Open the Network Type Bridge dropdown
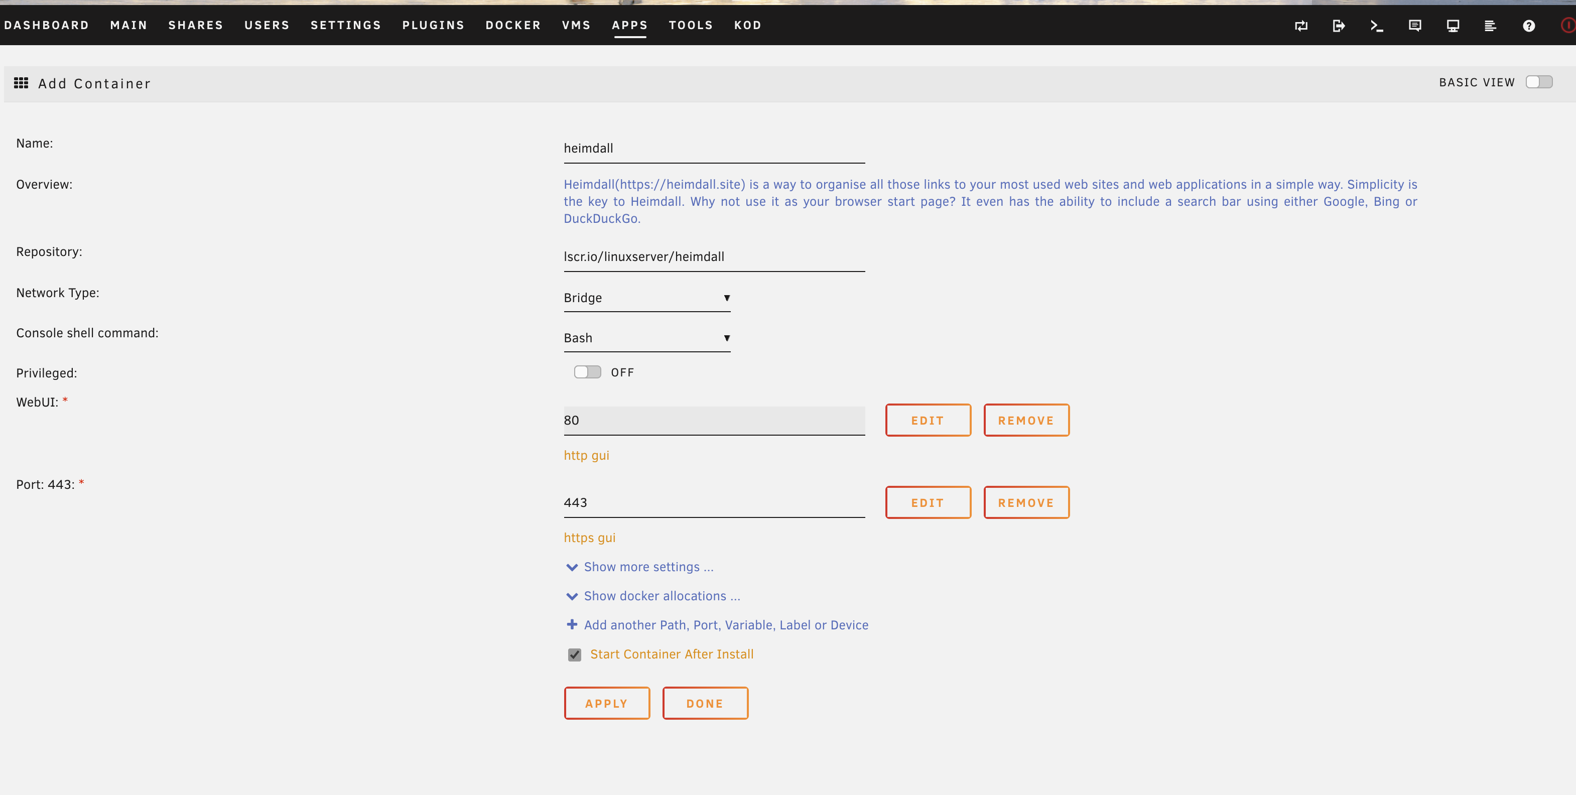The image size is (1576, 795). [646, 298]
